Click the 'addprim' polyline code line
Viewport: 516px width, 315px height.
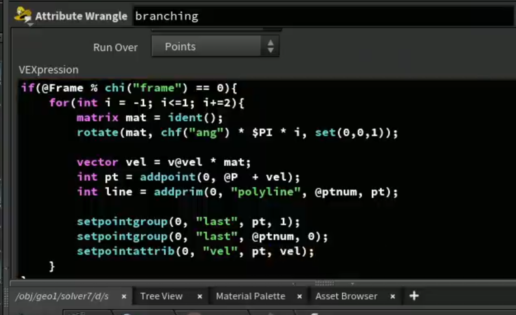(237, 192)
